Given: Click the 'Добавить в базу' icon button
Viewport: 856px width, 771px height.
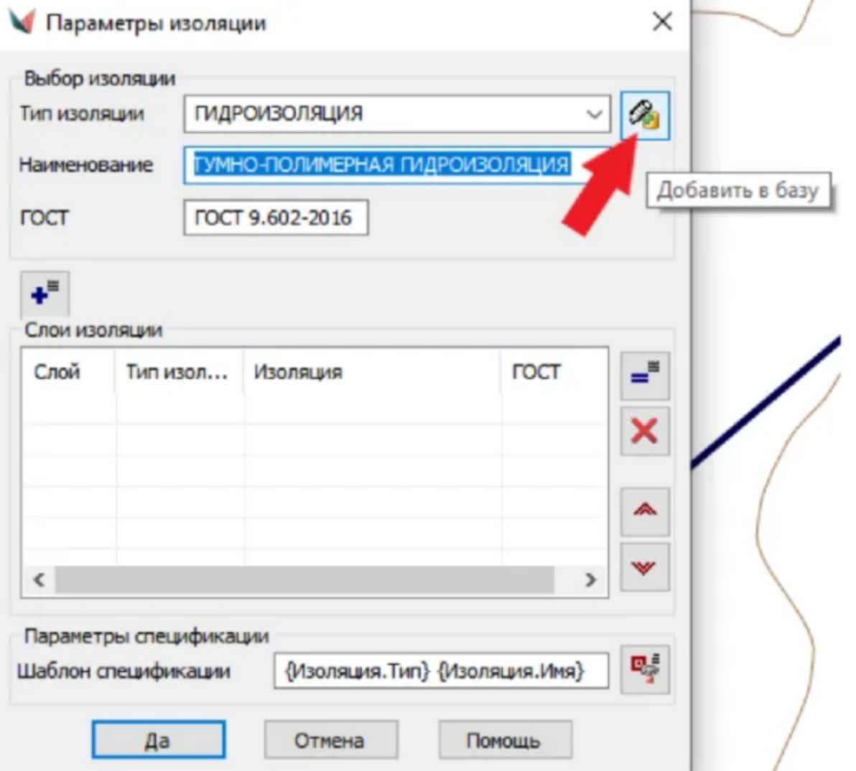Looking at the screenshot, I should 644,115.
